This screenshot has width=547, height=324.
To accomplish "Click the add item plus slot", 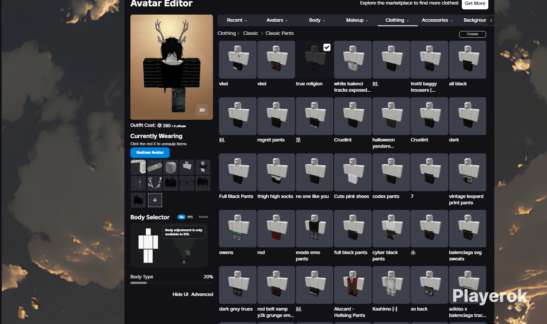I will click(155, 200).
